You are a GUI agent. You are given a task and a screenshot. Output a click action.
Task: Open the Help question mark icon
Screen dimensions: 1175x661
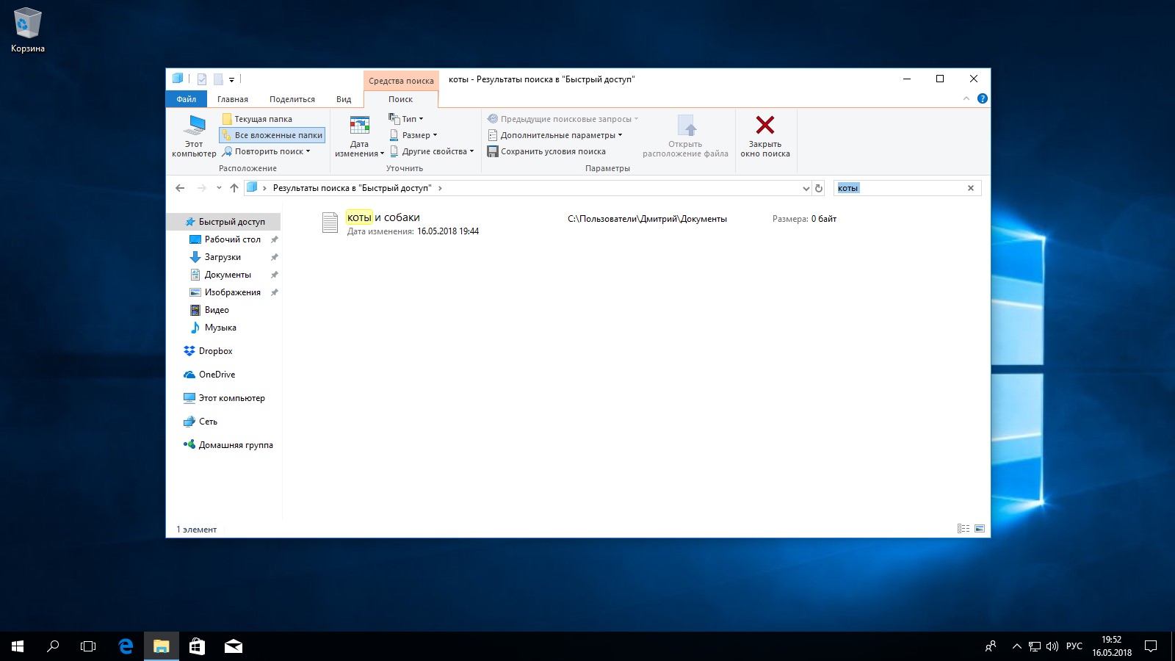(x=982, y=98)
